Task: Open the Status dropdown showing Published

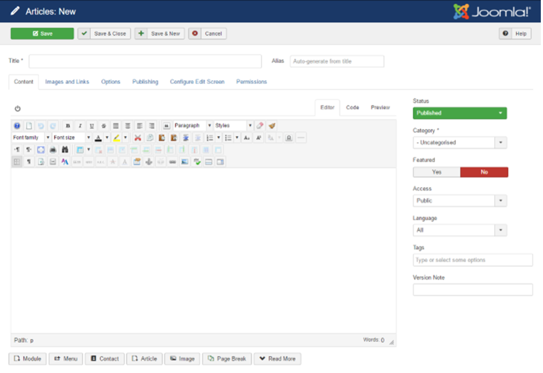Action: coord(459,113)
